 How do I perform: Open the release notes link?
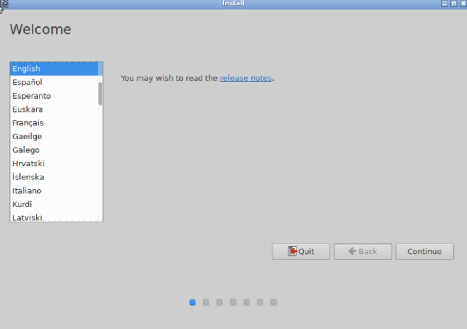pos(246,78)
